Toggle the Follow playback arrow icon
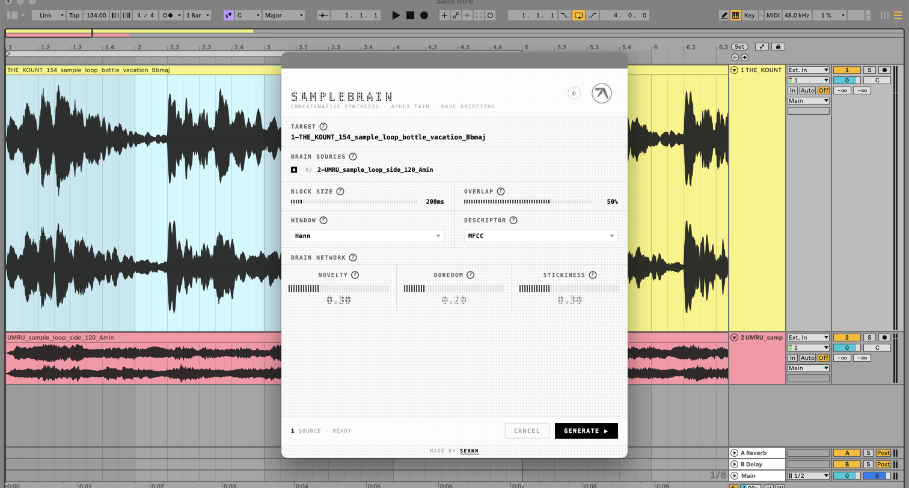The width and height of the screenshot is (909, 488). tap(323, 15)
